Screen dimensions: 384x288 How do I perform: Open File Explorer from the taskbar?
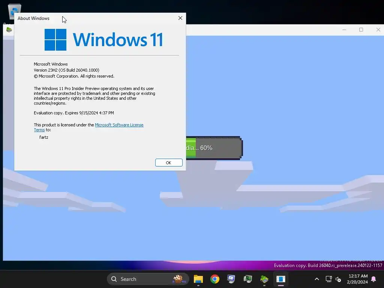pyautogui.click(x=198, y=279)
